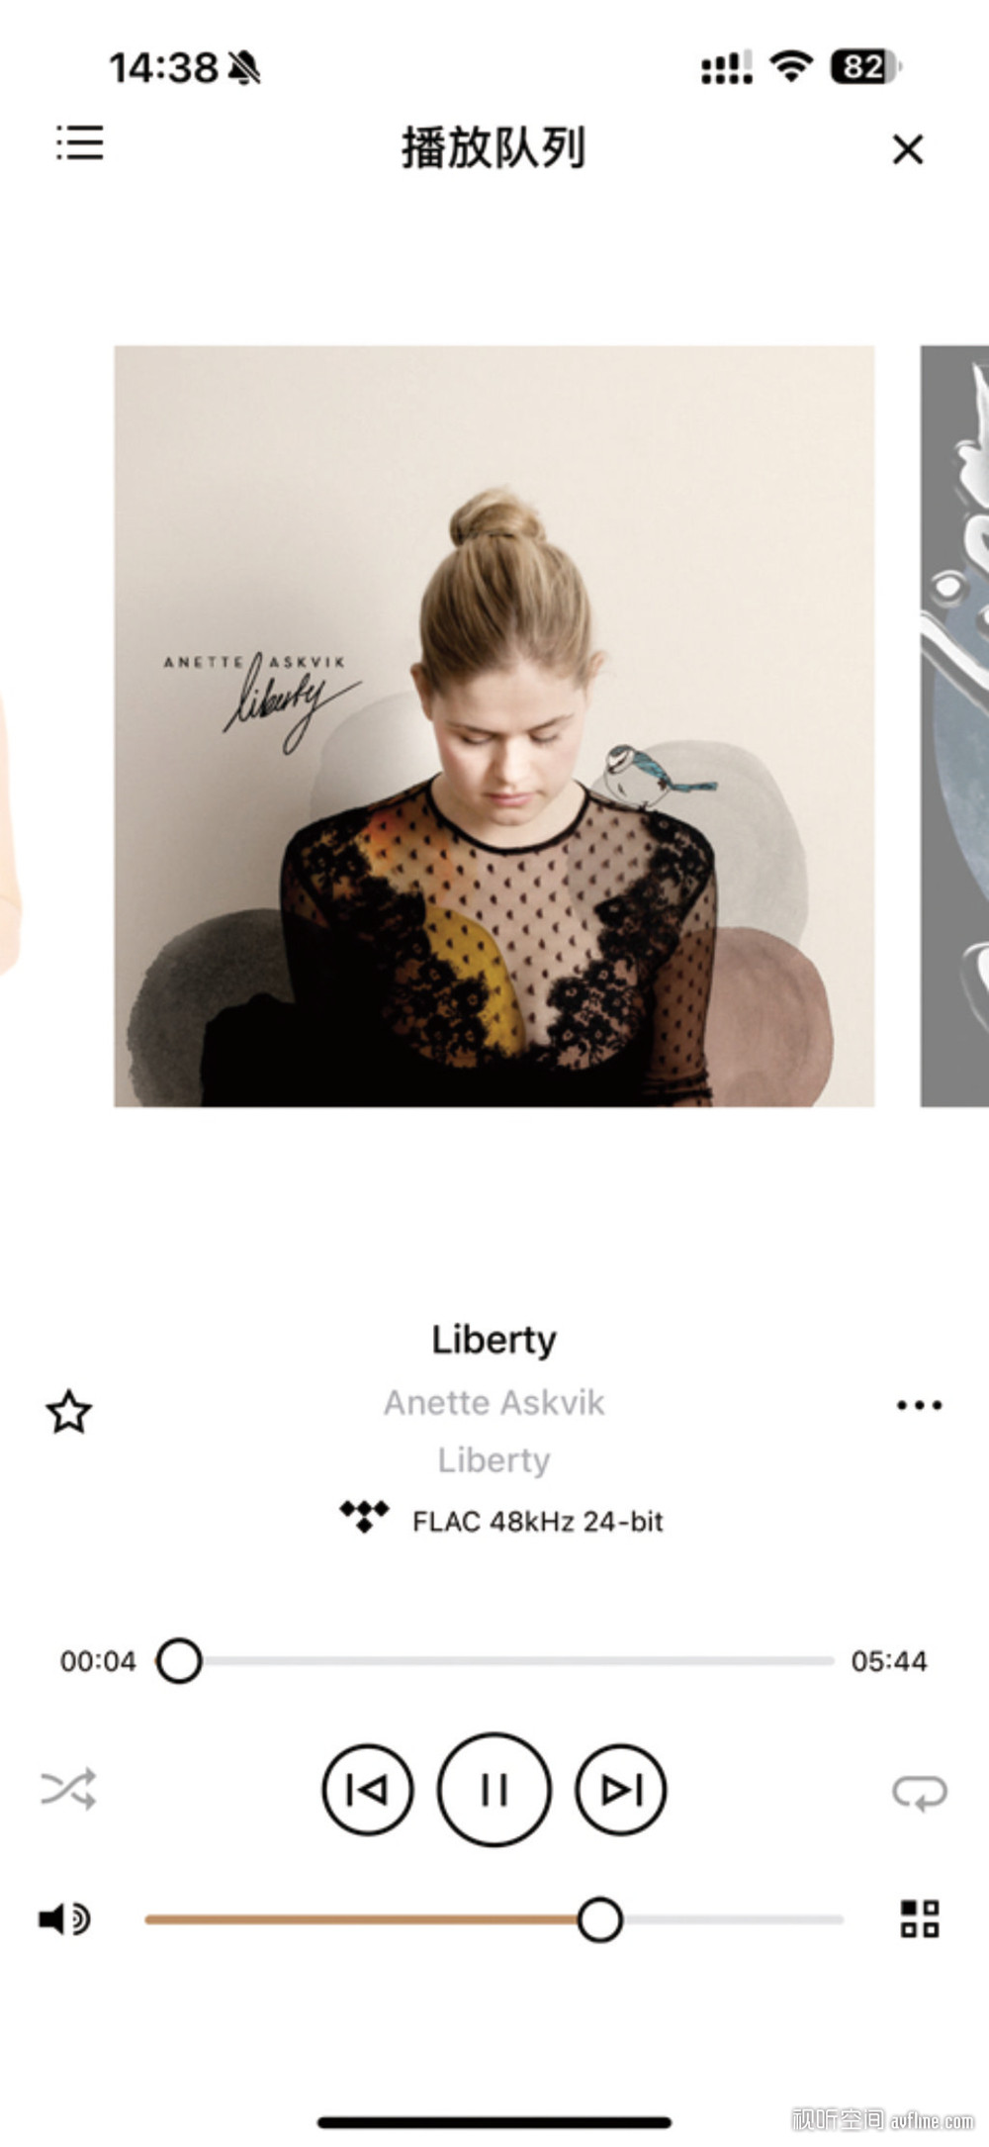Screen dimensions: 989x2147
Task: Tap the Tidal source logo icon
Action: pos(364,1516)
